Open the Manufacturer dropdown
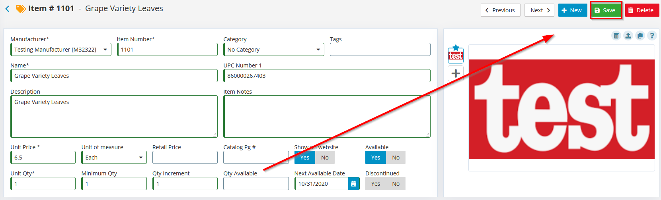Viewport: 661px width, 200px height. [x=61, y=50]
